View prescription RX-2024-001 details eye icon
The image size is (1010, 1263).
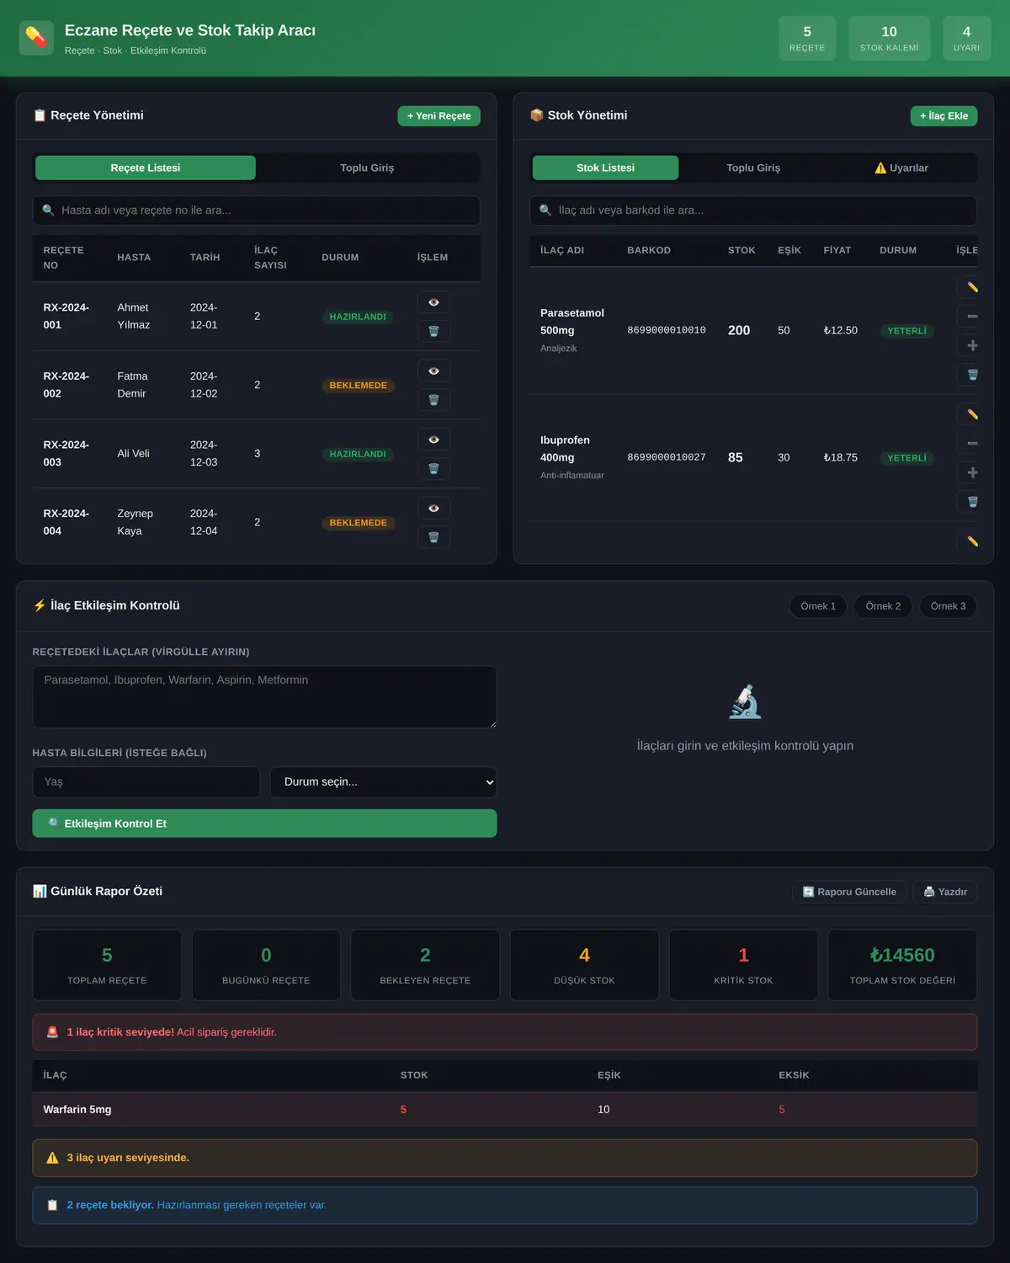tap(433, 302)
